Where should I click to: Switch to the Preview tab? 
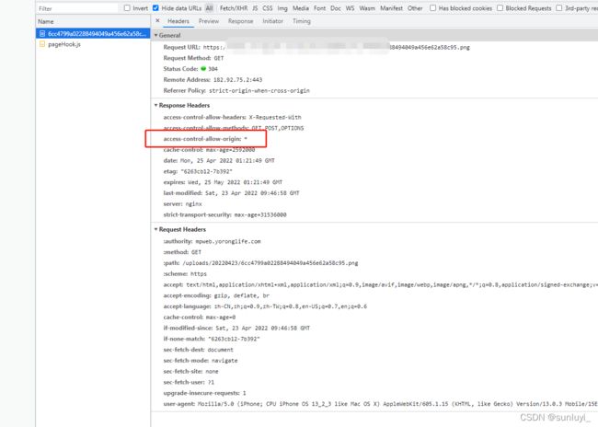[x=209, y=21]
